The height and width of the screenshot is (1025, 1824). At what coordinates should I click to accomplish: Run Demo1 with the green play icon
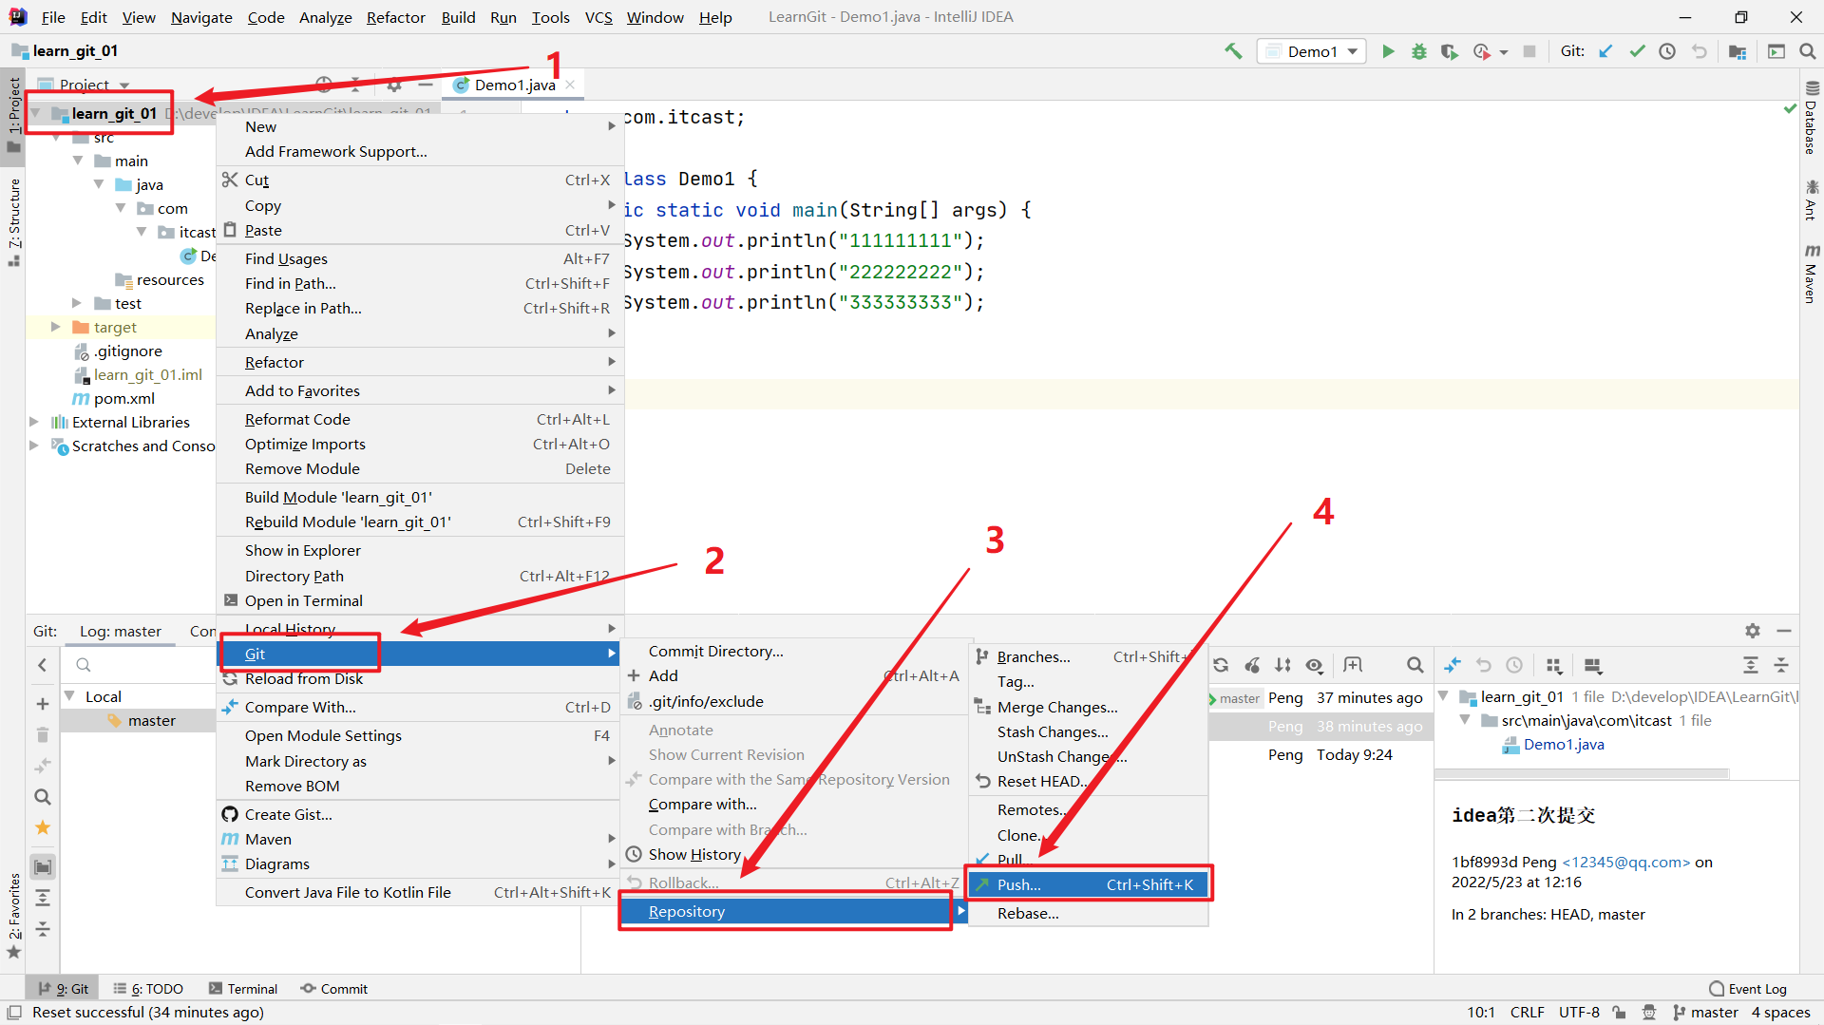(x=1388, y=51)
